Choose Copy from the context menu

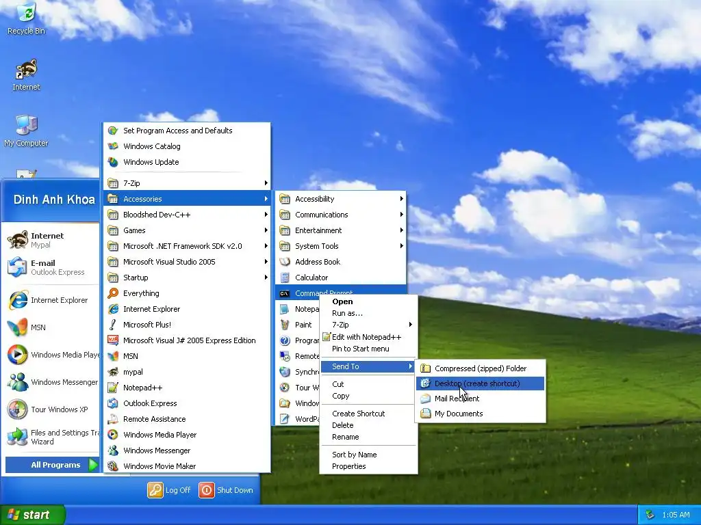tap(368, 396)
